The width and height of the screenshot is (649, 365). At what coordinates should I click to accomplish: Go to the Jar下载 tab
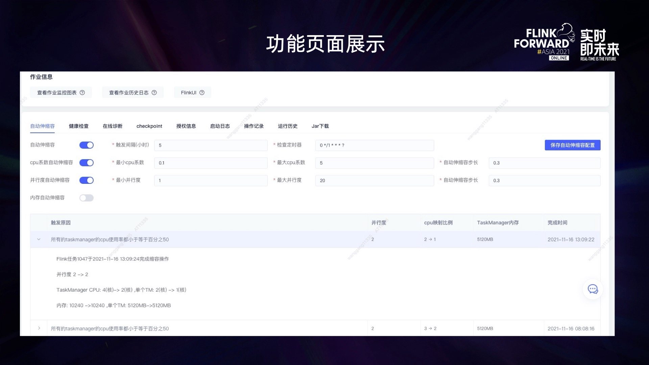point(320,126)
